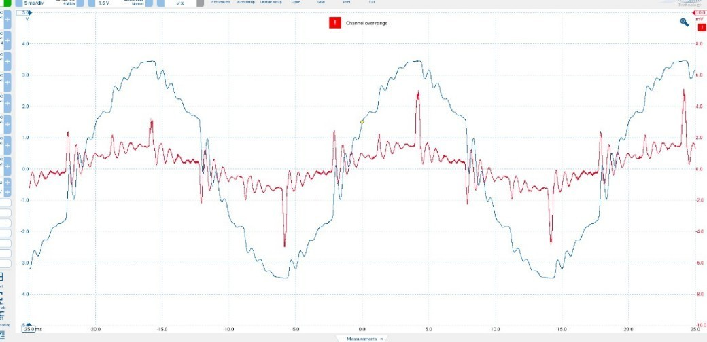Open the Measurements tab at bottom

tap(362, 339)
